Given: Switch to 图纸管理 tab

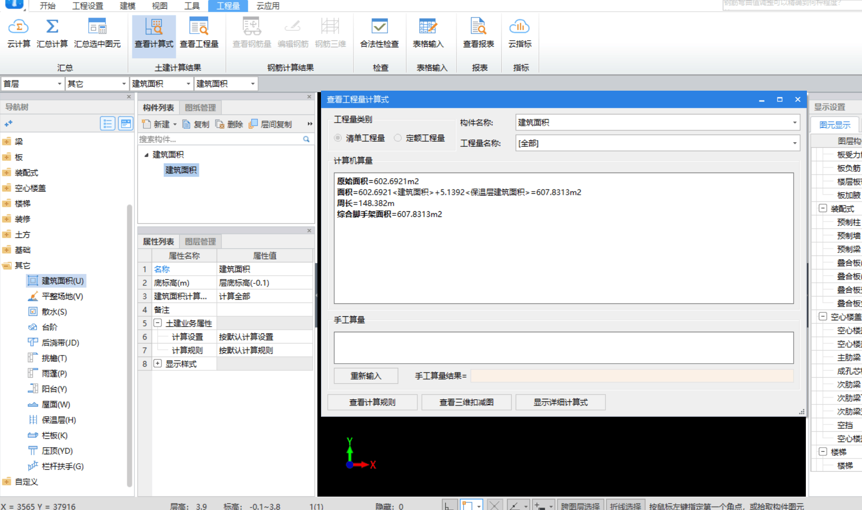Looking at the screenshot, I should tap(200, 108).
